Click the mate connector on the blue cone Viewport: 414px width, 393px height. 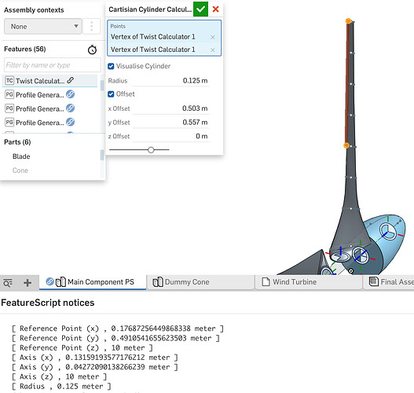387,232
